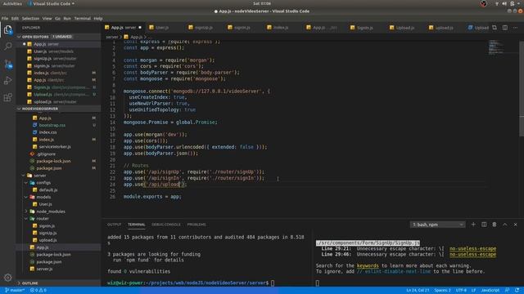The height and width of the screenshot is (294, 524).
Task: Click the Open Changes icon in editor toolbar
Action: coord(495,28)
